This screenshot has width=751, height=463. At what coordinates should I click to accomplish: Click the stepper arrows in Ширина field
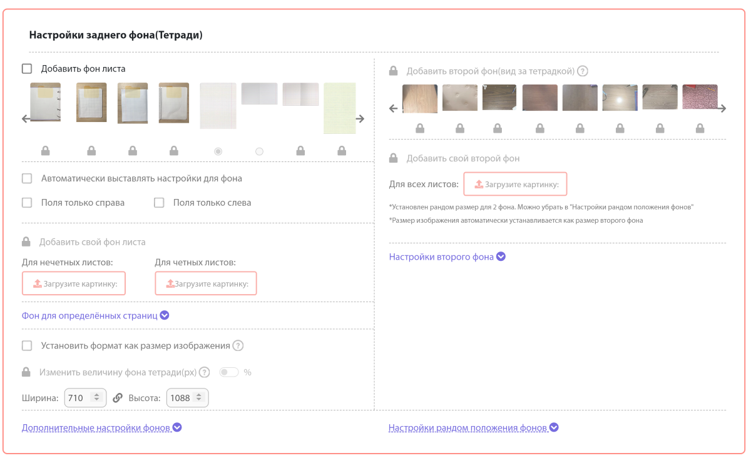(96, 397)
